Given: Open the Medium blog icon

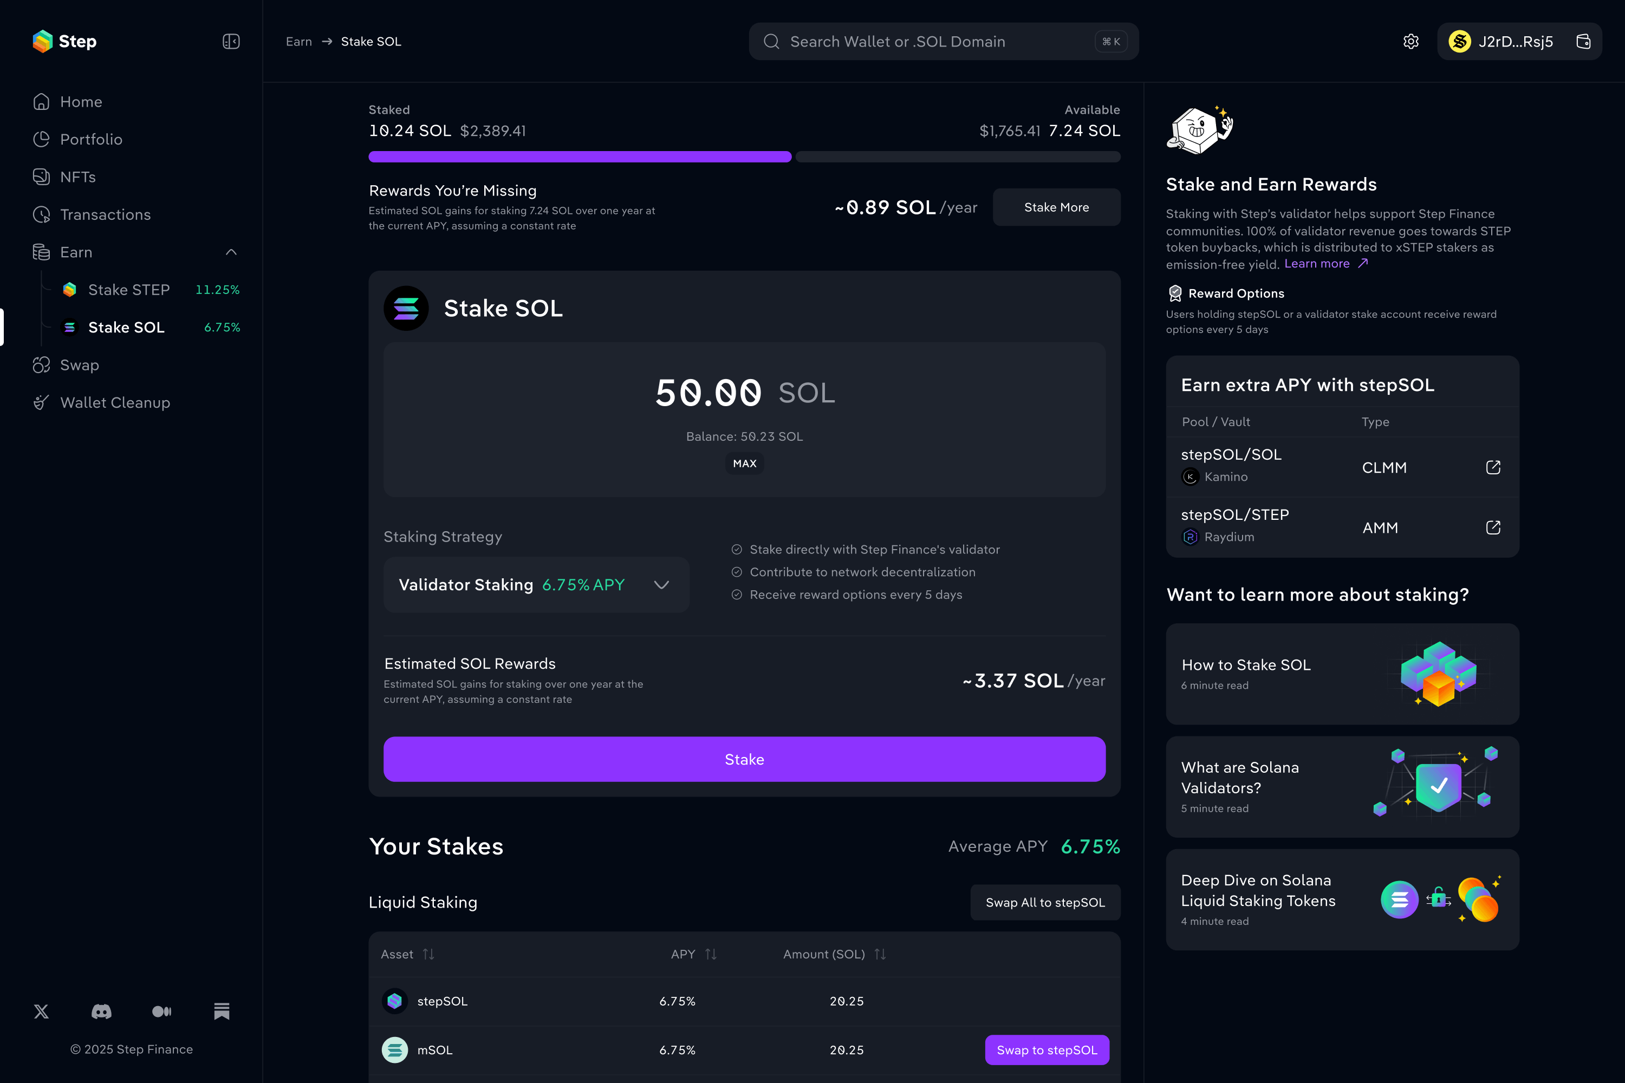Looking at the screenshot, I should point(161,1011).
